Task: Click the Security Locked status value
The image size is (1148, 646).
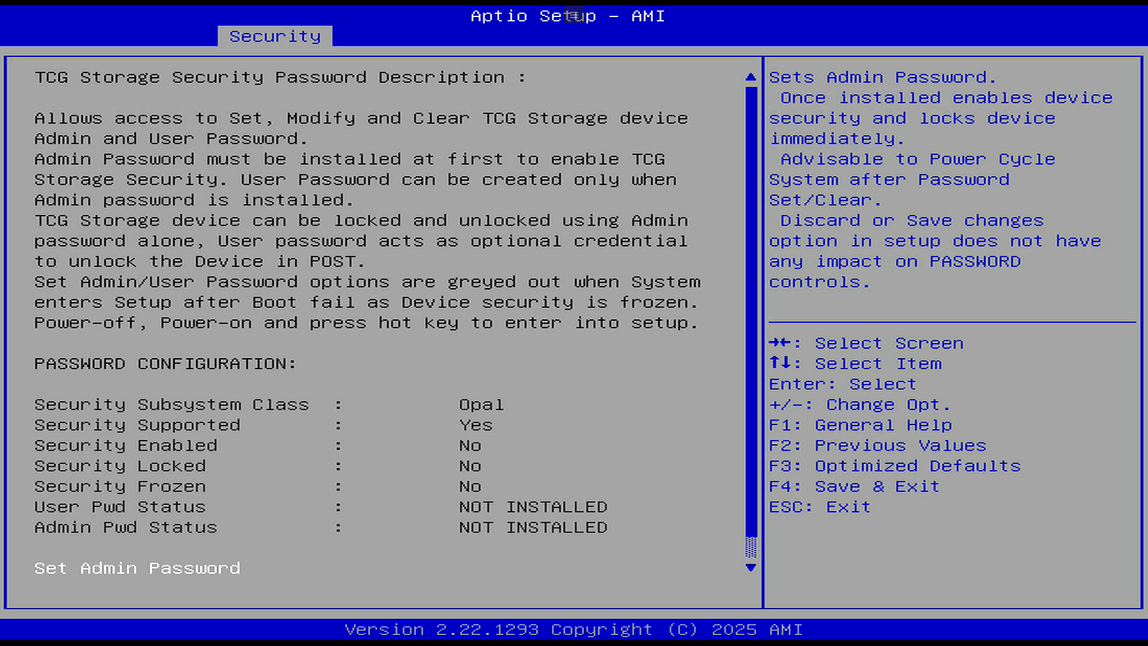Action: (x=470, y=466)
